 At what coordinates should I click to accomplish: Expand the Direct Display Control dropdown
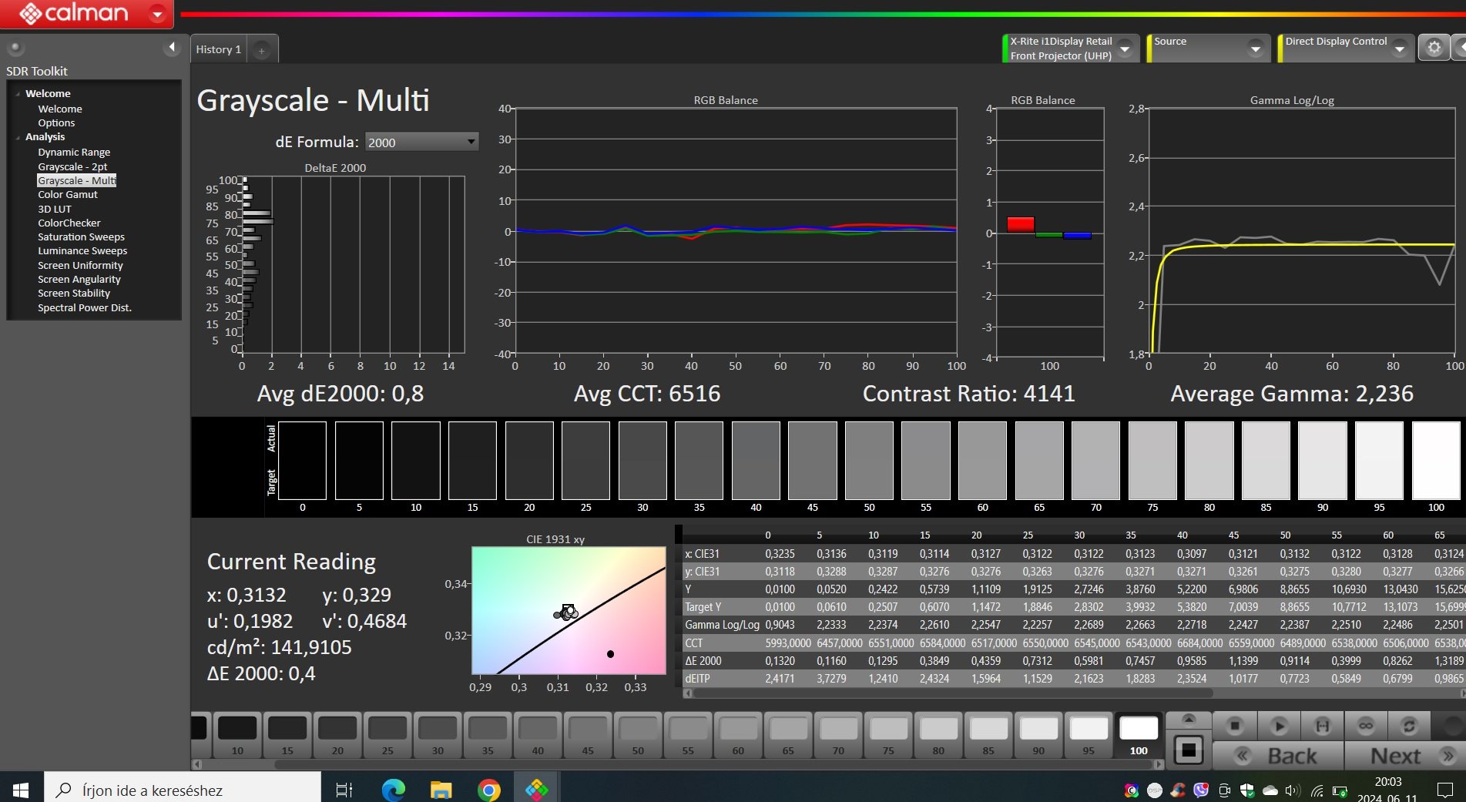pyautogui.click(x=1400, y=49)
